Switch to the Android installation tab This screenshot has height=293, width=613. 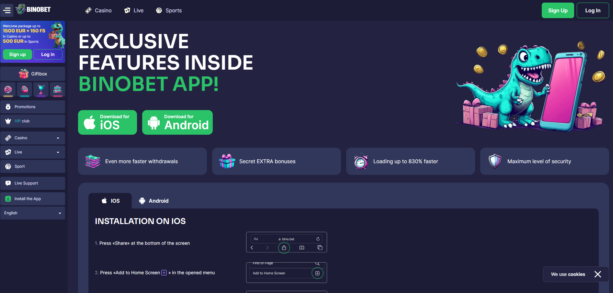[x=154, y=201]
